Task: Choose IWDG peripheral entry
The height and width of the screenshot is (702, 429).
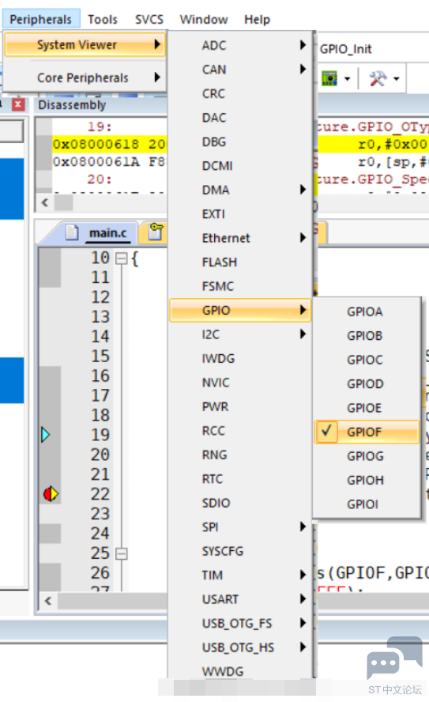Action: tap(240, 359)
